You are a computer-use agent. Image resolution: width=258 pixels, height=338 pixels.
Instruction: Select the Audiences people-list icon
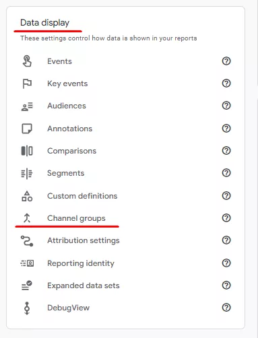click(x=27, y=106)
